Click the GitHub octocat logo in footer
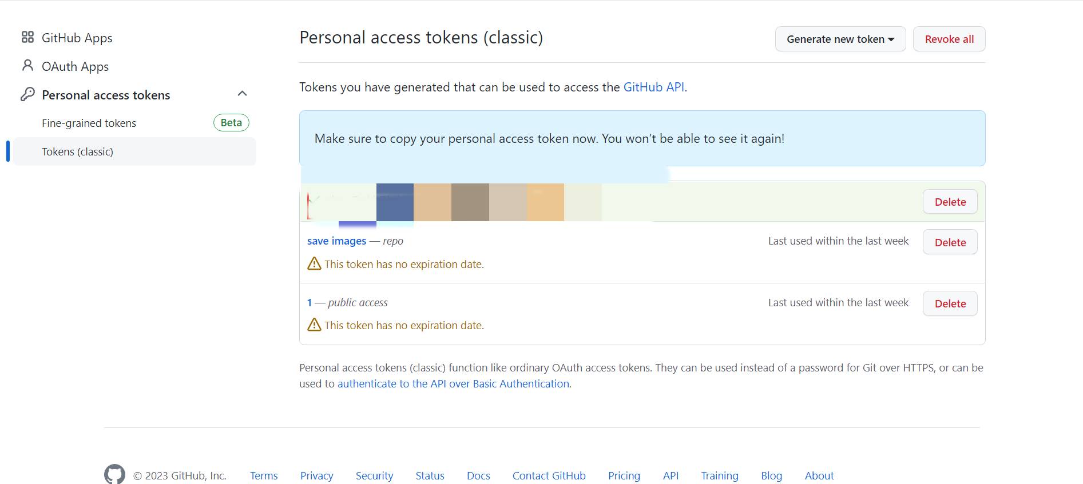 [114, 474]
